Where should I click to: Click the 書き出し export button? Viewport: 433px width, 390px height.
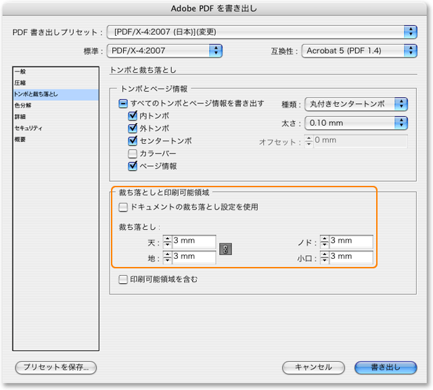[385, 367]
